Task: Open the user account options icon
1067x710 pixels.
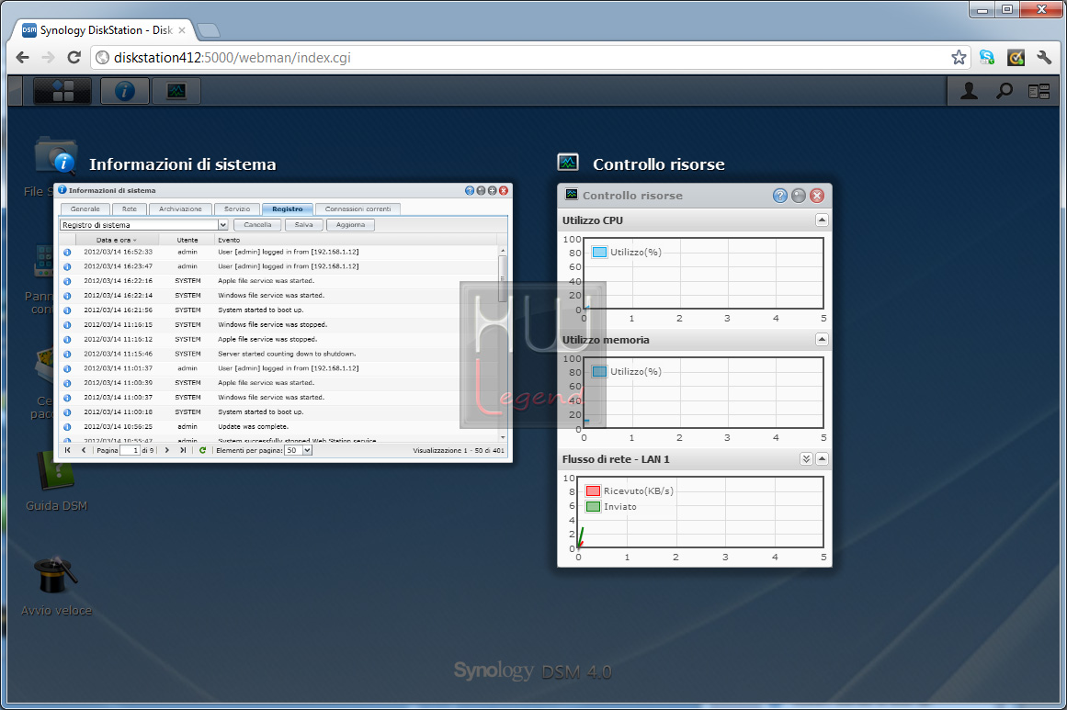Action: click(x=969, y=90)
